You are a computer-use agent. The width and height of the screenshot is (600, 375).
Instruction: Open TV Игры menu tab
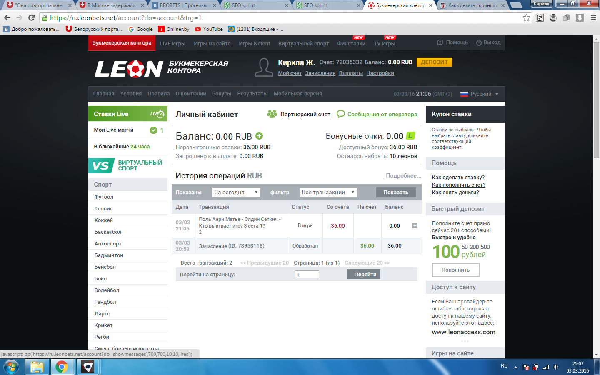pos(385,43)
